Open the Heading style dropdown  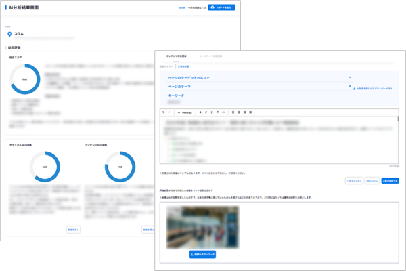185,112
